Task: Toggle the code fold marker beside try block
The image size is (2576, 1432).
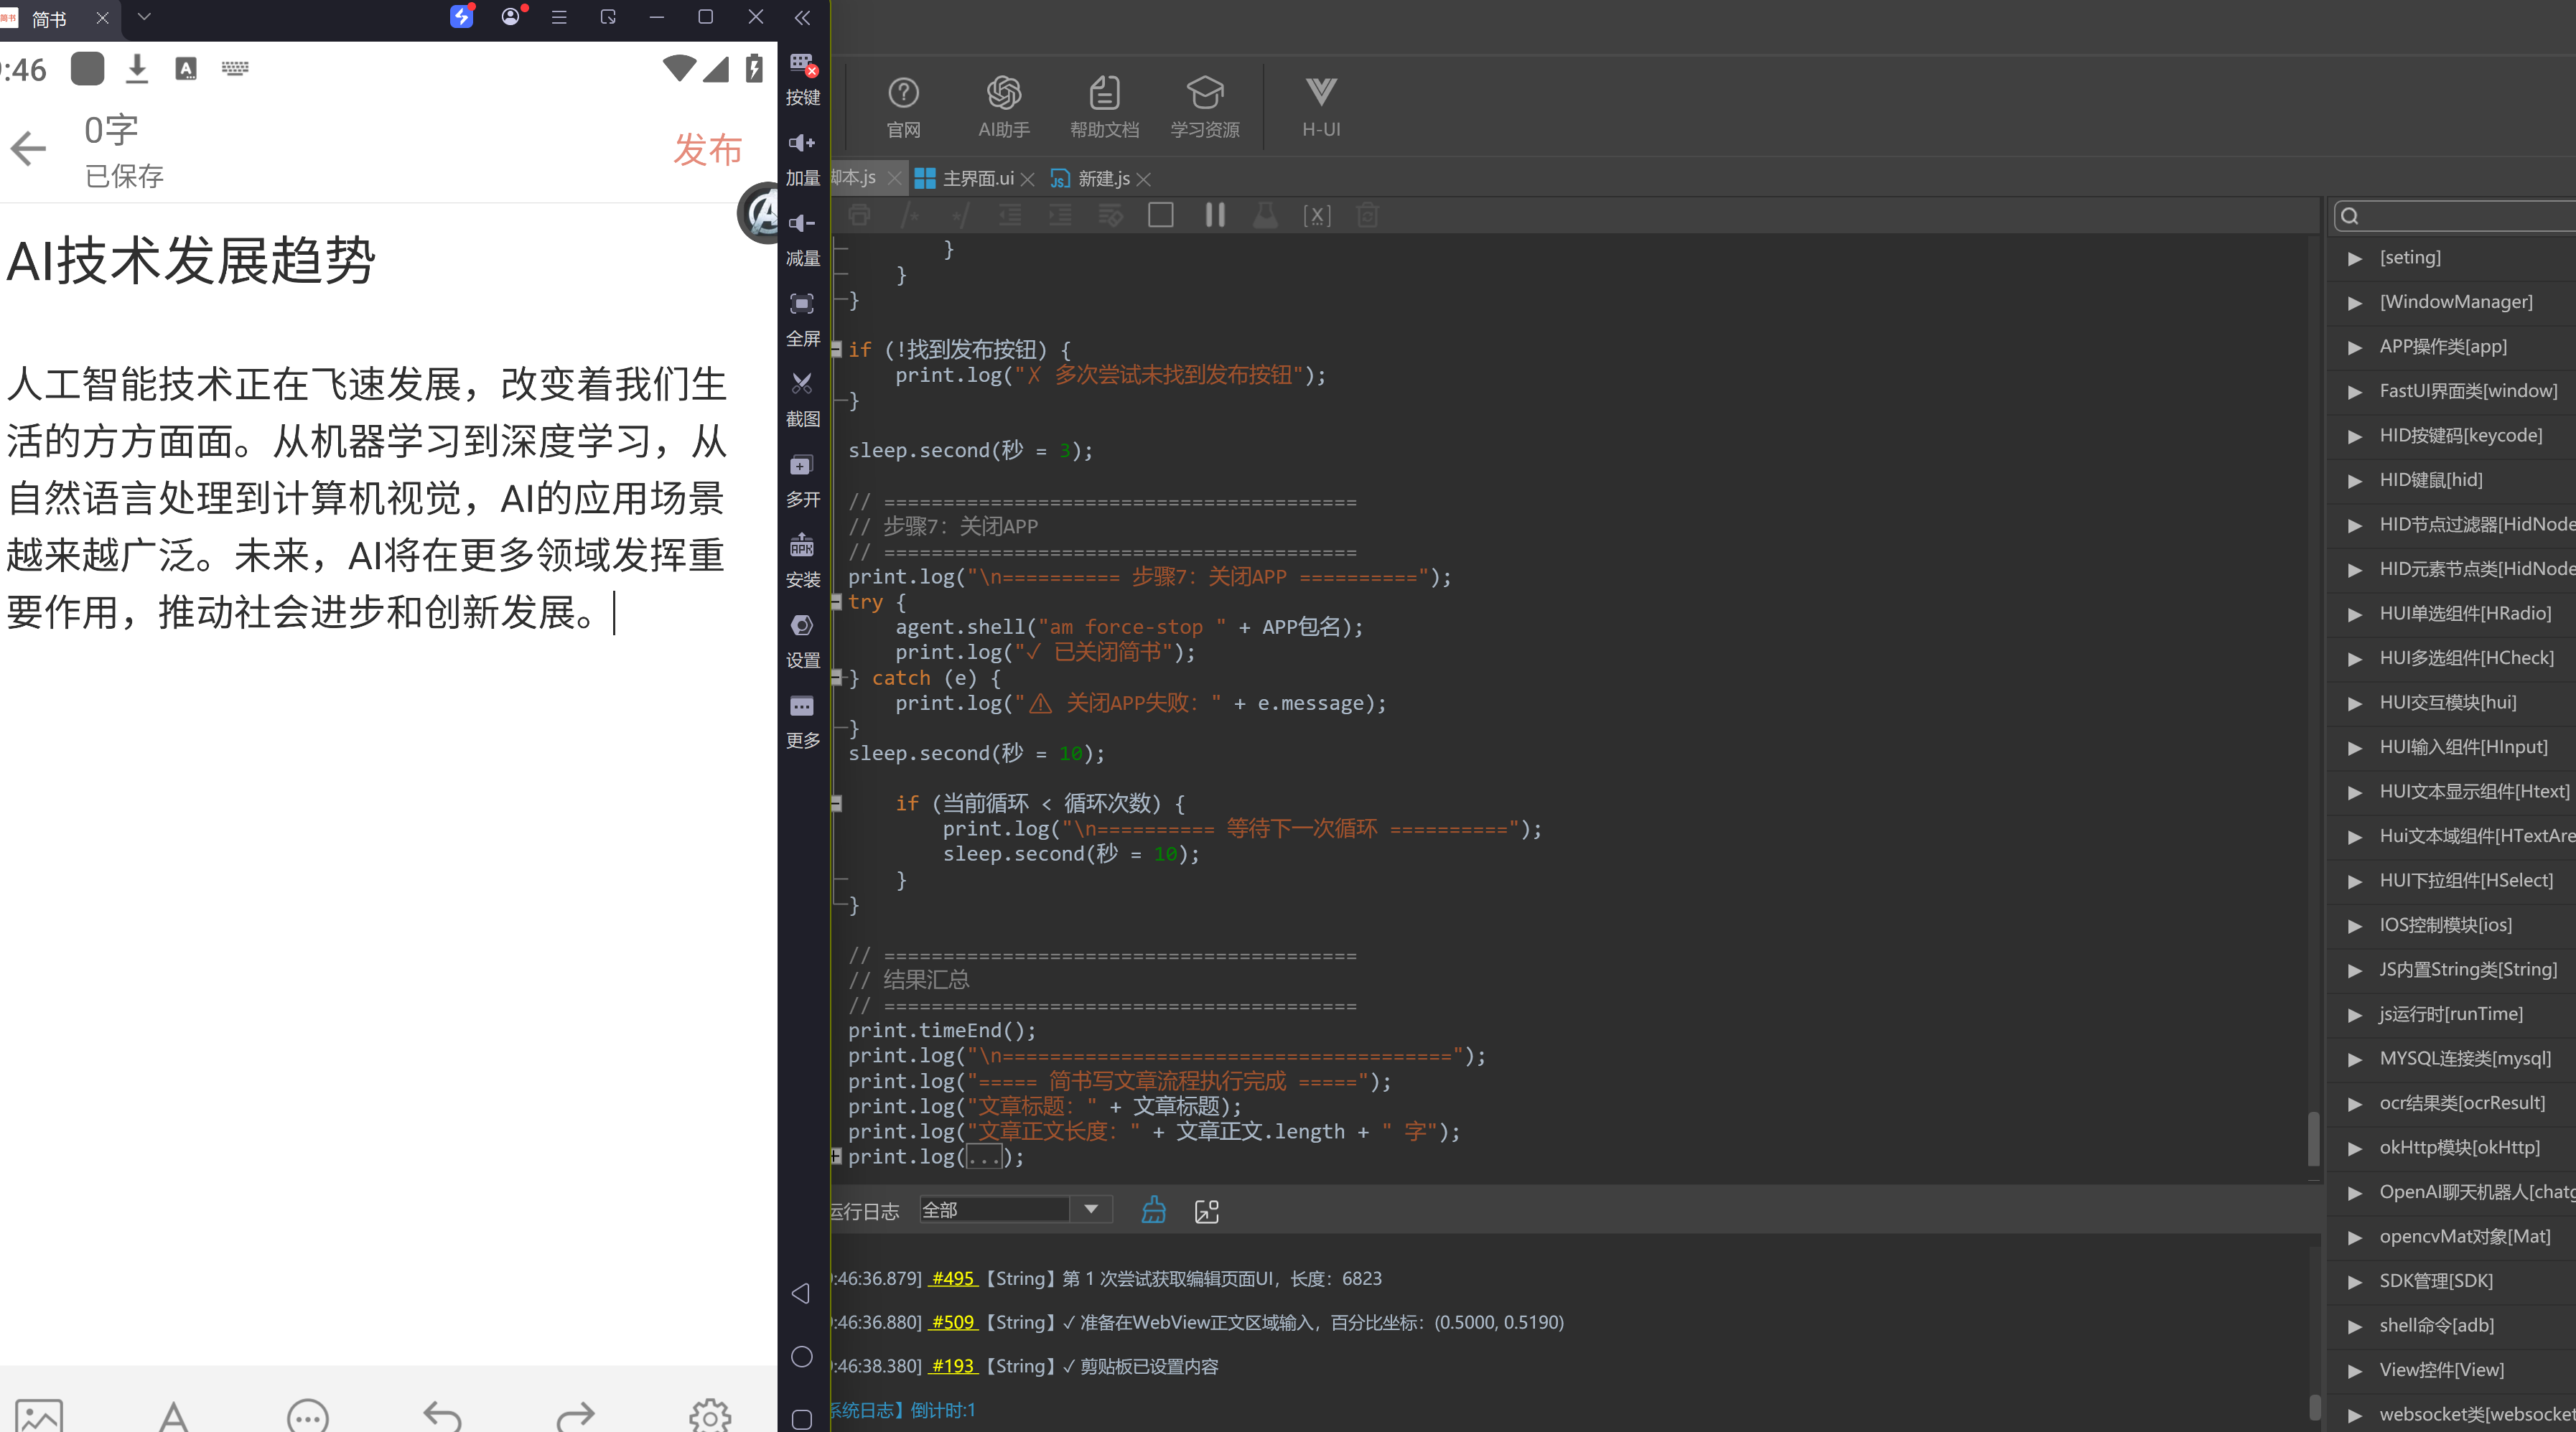Action: tap(836, 602)
